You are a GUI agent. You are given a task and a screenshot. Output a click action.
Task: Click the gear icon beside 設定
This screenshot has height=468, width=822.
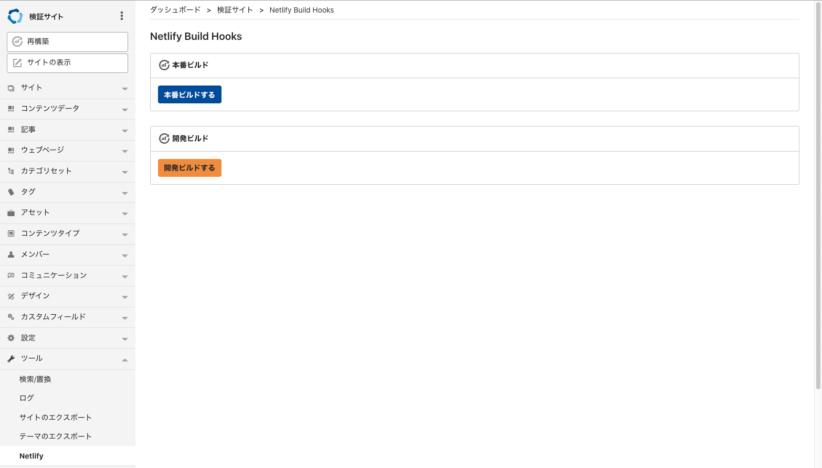11,338
